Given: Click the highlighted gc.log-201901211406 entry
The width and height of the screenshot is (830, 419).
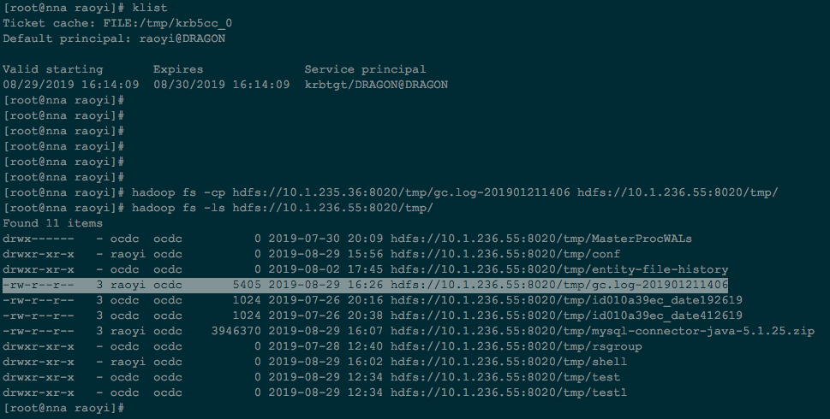Looking at the screenshot, I should click(365, 285).
